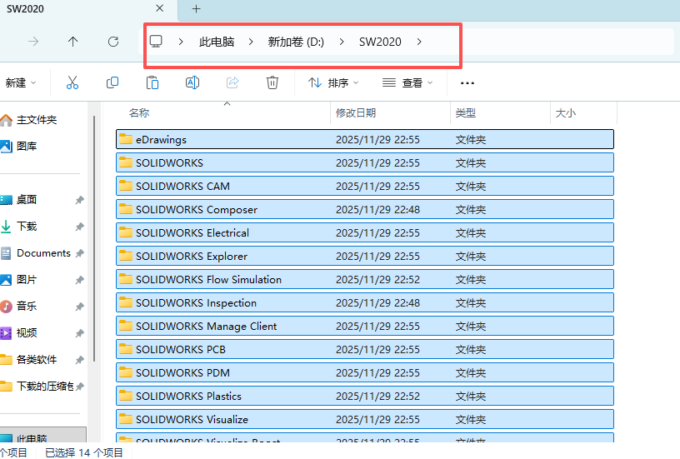Open 图库 in sidebar

tap(27, 147)
